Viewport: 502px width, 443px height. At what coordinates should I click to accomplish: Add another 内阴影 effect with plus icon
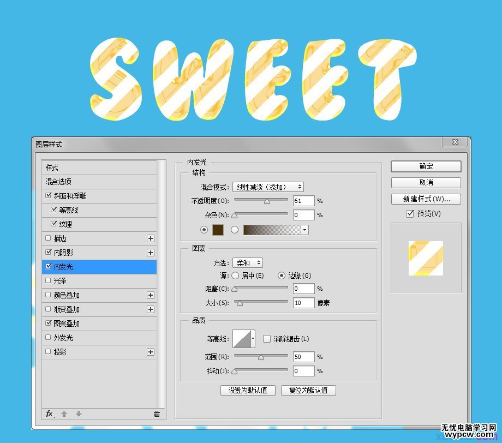(151, 253)
